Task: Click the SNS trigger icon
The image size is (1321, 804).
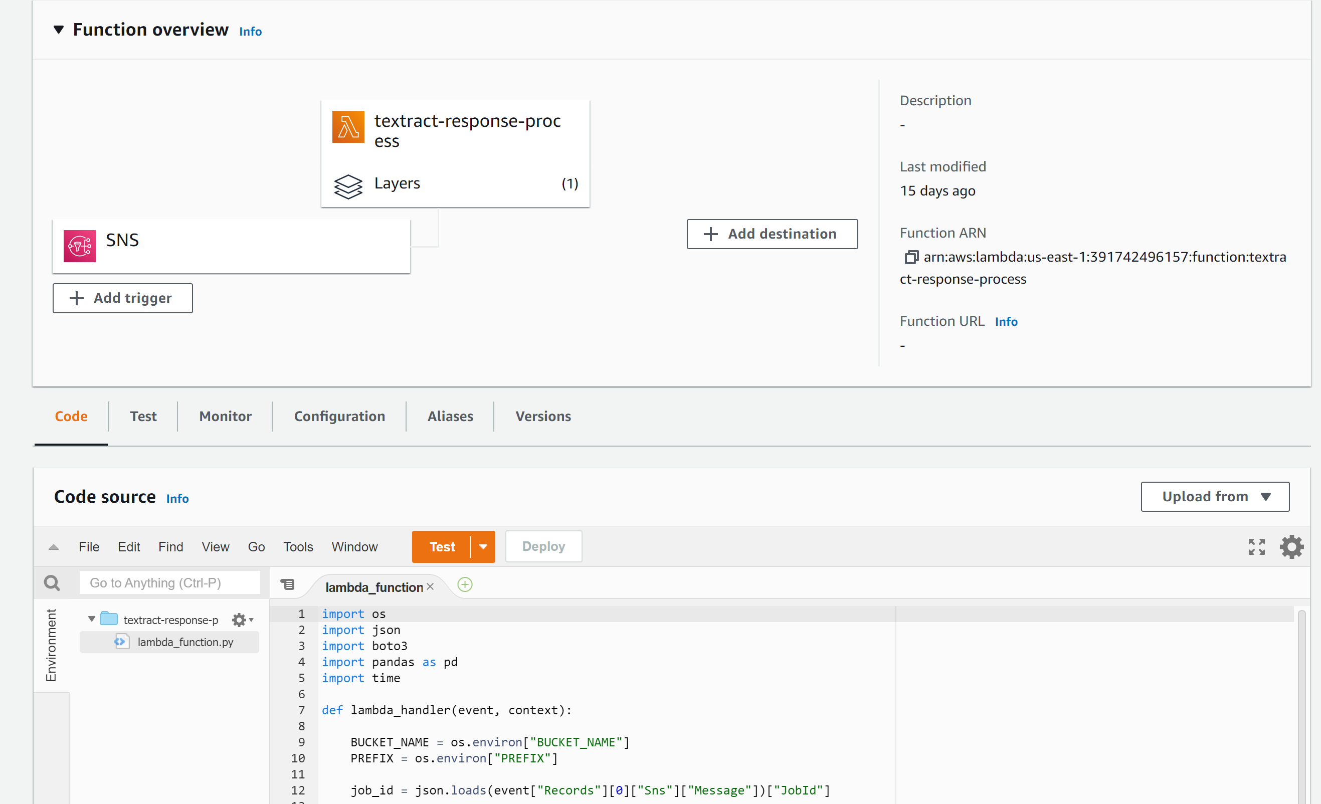Action: (79, 246)
